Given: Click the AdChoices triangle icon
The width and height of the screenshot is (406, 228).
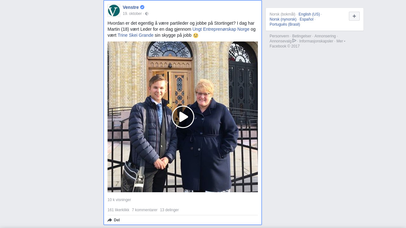Looking at the screenshot, I should 294,41.
